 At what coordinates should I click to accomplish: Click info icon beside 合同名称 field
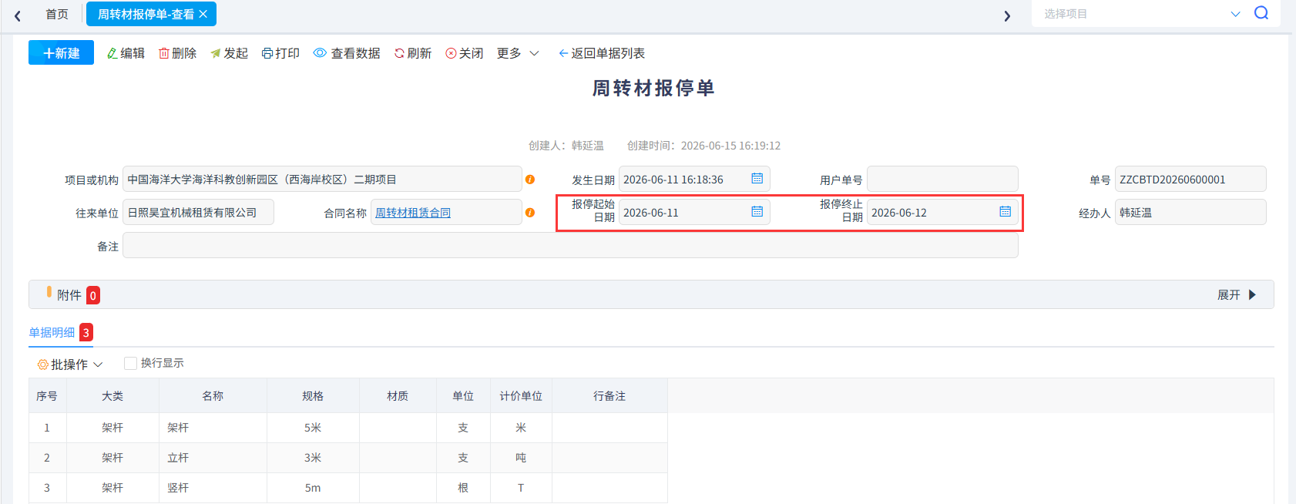pyautogui.click(x=530, y=213)
